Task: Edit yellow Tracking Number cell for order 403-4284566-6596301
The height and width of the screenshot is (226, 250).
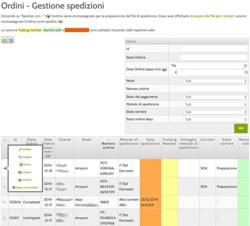Action: coord(170,168)
